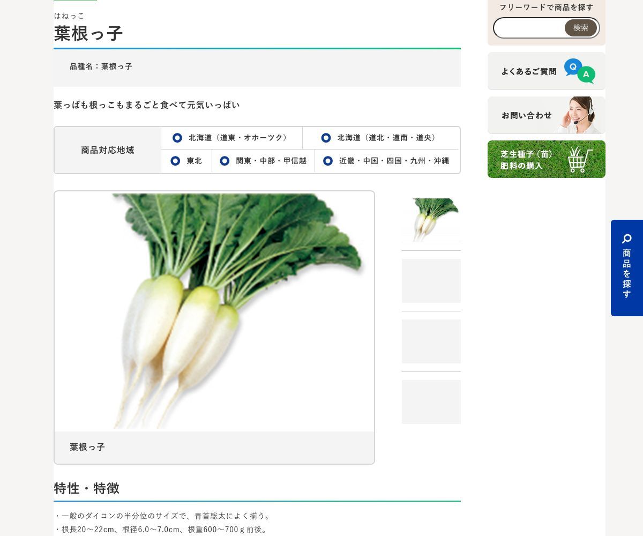This screenshot has width=643, height=536.
Task: Click the Q&A speech bubble icon
Action: 579,71
